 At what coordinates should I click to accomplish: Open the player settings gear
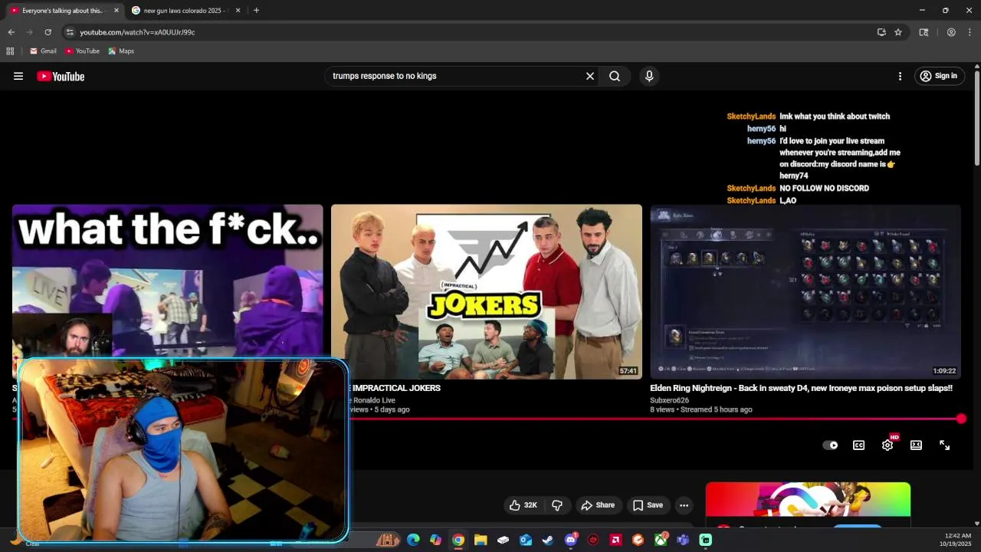click(x=887, y=445)
